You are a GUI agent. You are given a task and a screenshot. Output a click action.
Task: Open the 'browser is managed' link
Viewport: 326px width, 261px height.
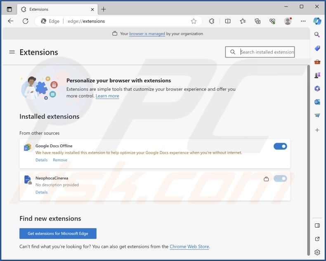[x=147, y=34]
